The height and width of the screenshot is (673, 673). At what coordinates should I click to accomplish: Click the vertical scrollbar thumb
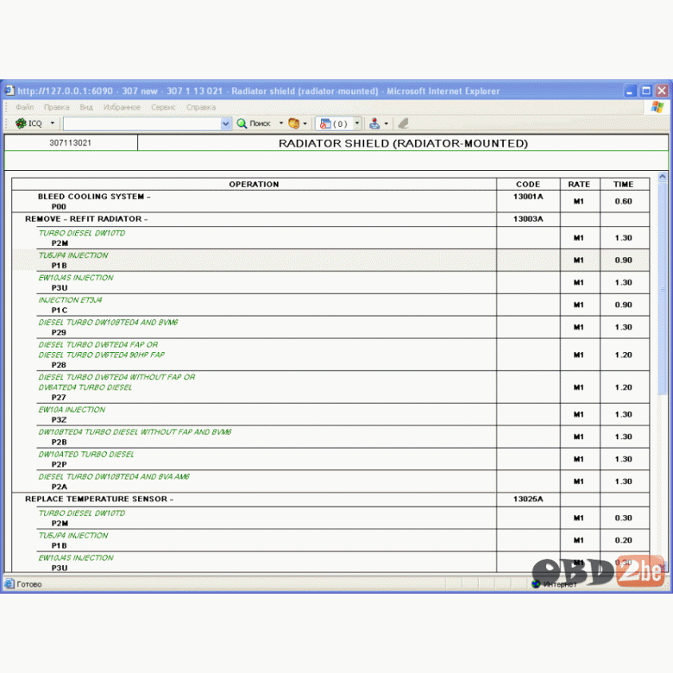tap(663, 288)
